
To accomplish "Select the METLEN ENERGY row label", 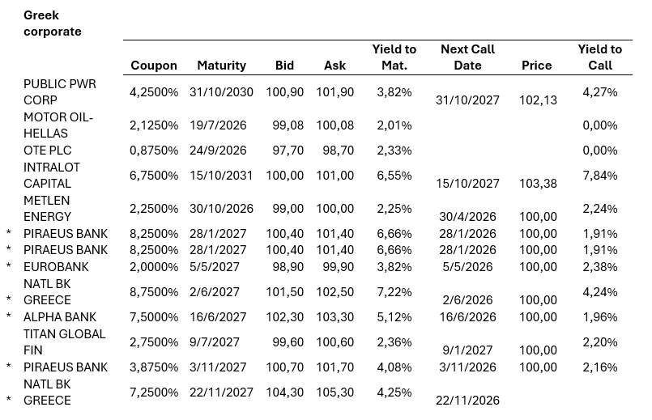I will 47,209.
